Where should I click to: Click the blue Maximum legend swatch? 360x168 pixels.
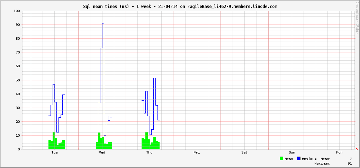299,159
